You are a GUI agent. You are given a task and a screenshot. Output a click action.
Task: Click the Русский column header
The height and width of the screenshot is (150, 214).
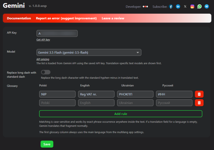click(x=168, y=85)
